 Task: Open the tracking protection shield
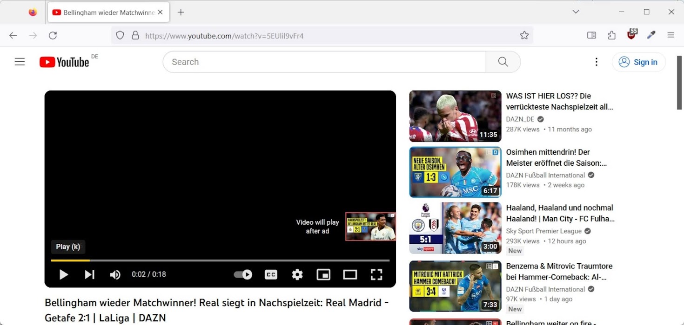pos(120,35)
